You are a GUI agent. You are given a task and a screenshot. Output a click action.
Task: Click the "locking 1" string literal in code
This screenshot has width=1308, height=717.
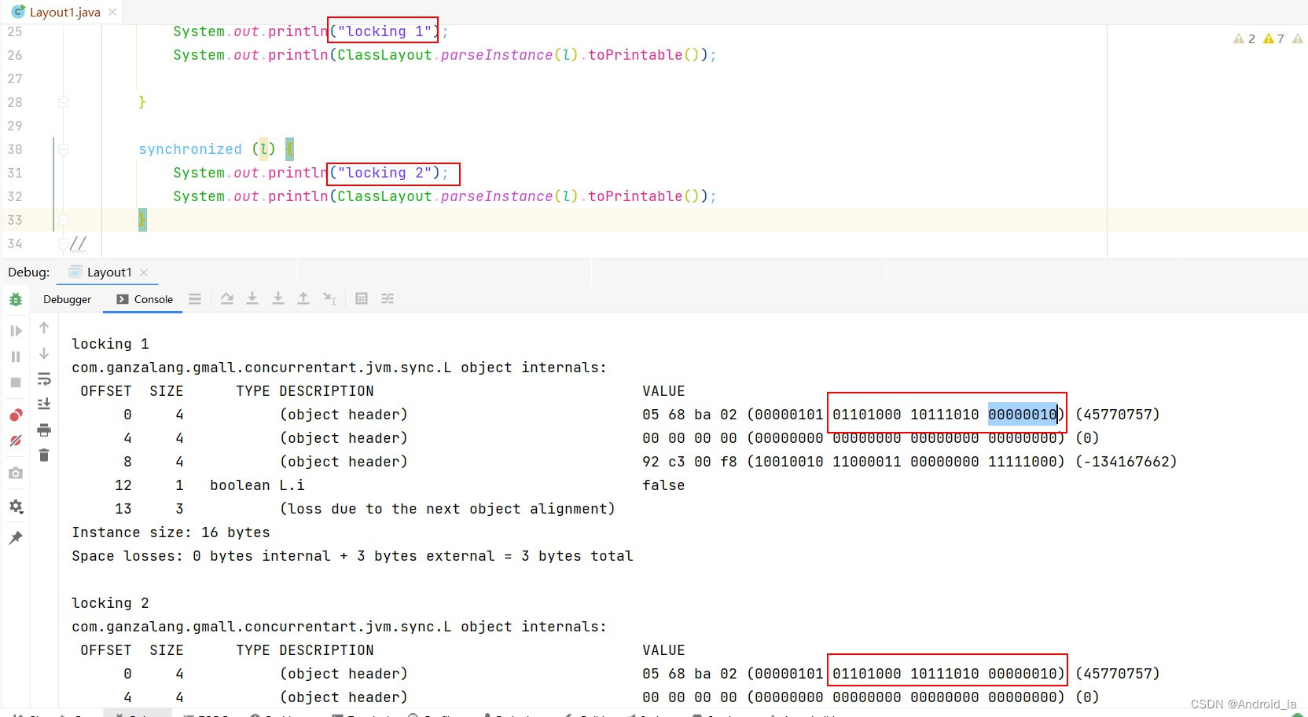click(384, 31)
